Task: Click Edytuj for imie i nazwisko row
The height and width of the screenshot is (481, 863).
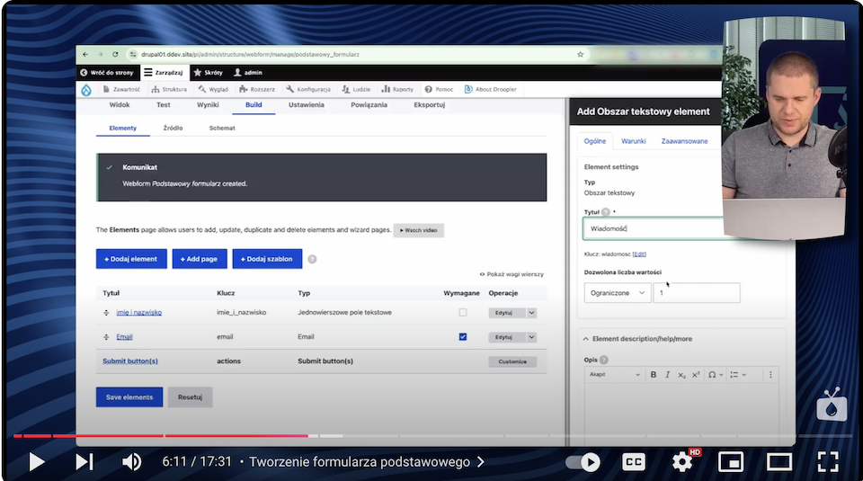Action: click(507, 313)
